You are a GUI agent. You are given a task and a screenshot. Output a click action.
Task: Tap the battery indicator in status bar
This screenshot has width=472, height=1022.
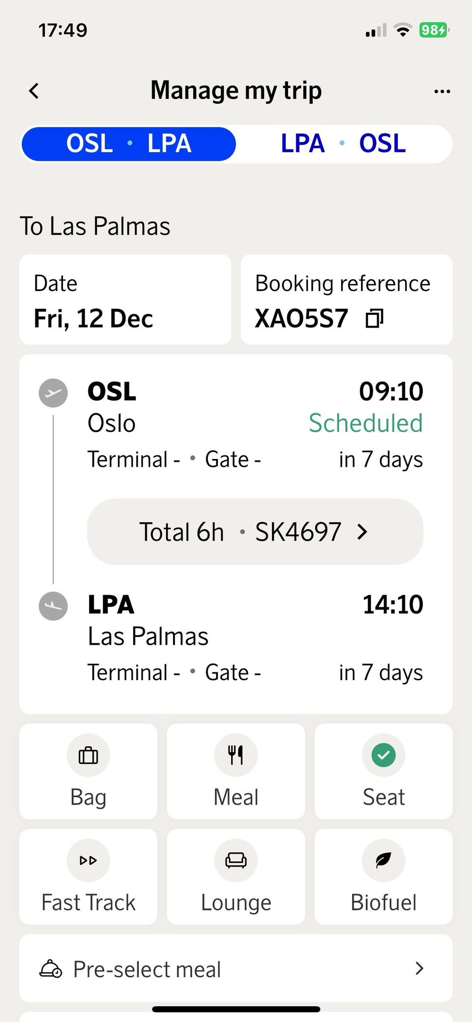click(x=434, y=30)
